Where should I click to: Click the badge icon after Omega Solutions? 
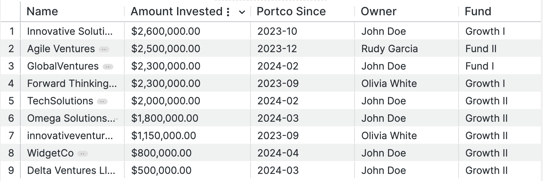(x=115, y=119)
